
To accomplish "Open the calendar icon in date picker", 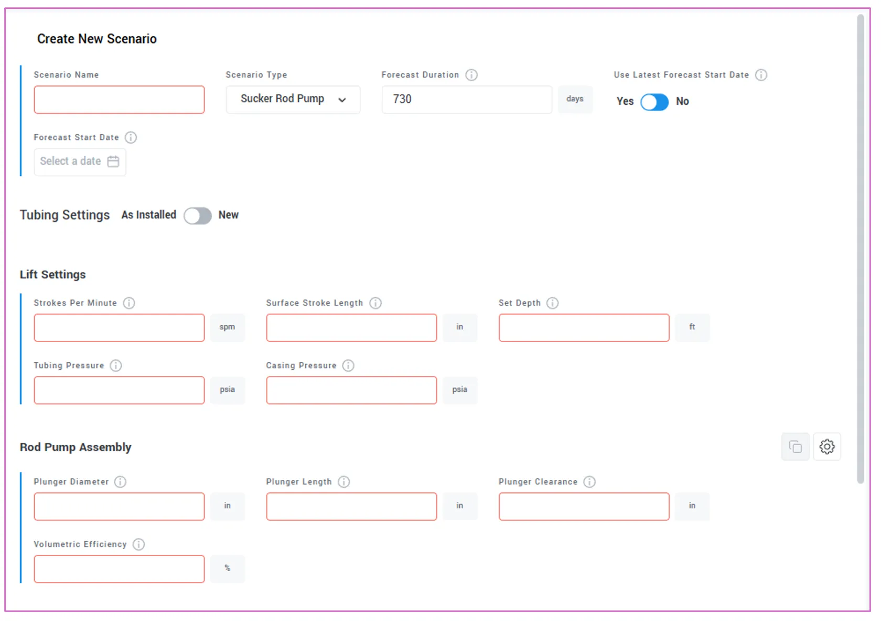I will pos(113,162).
